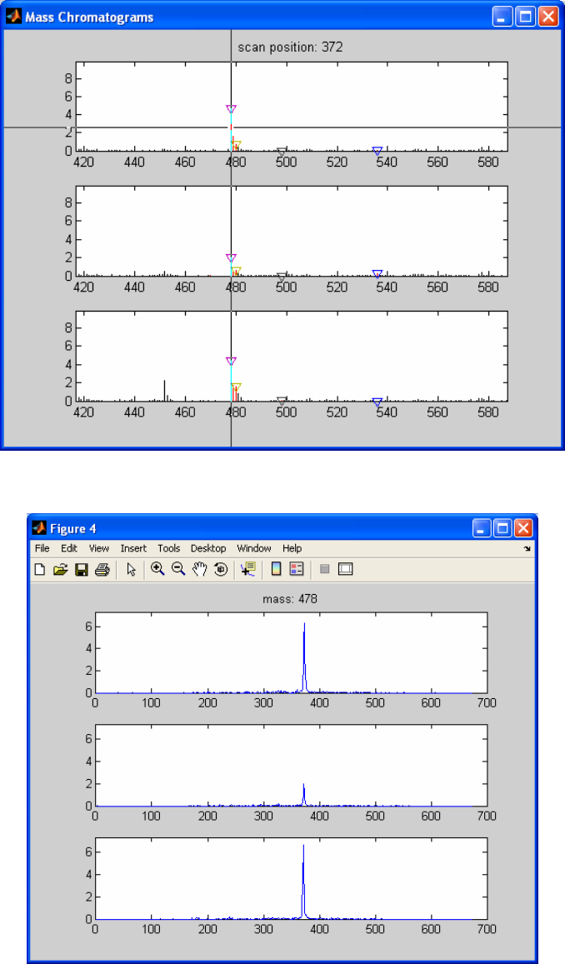Select the Zoom In magnifier tool
The width and height of the screenshot is (565, 964).
[x=158, y=569]
